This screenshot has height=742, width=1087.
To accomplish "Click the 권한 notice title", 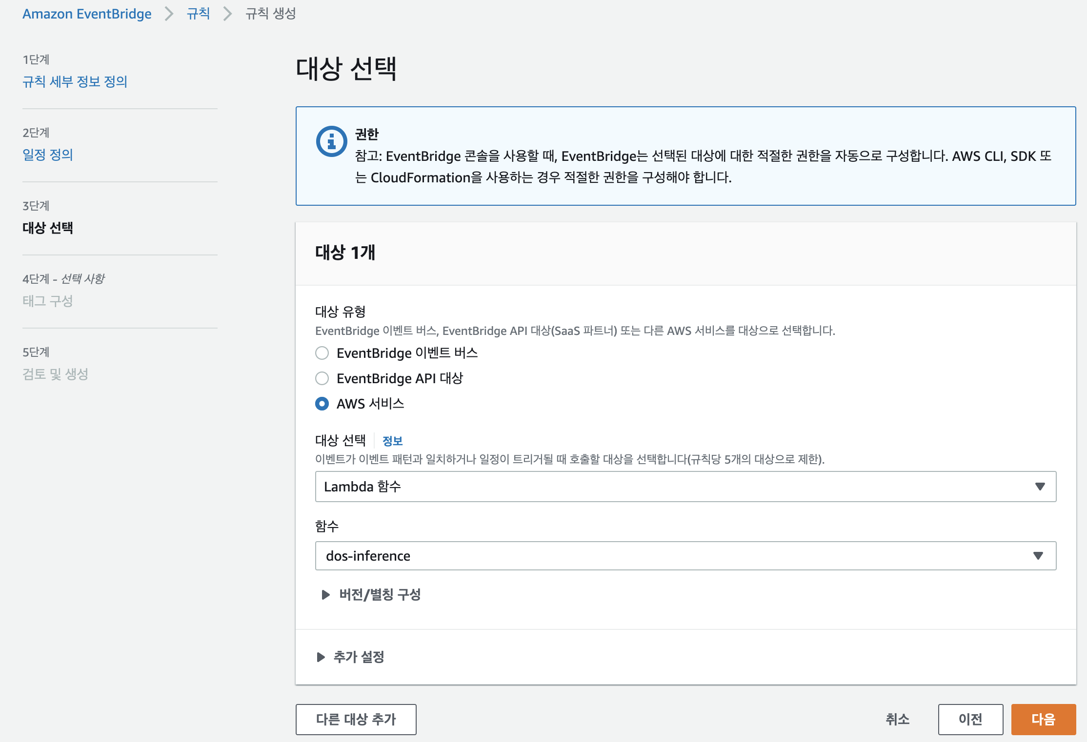I will [367, 134].
